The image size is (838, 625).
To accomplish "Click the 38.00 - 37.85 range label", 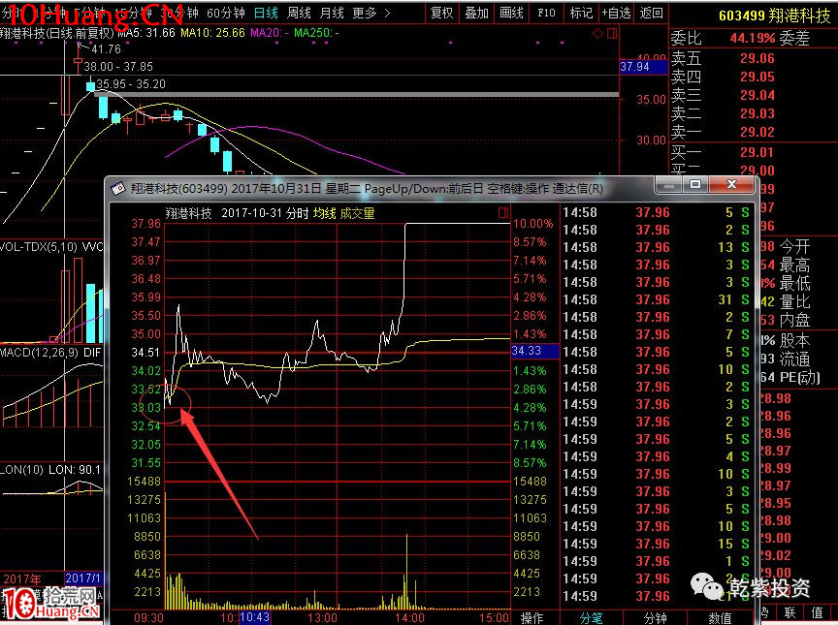I will (118, 67).
